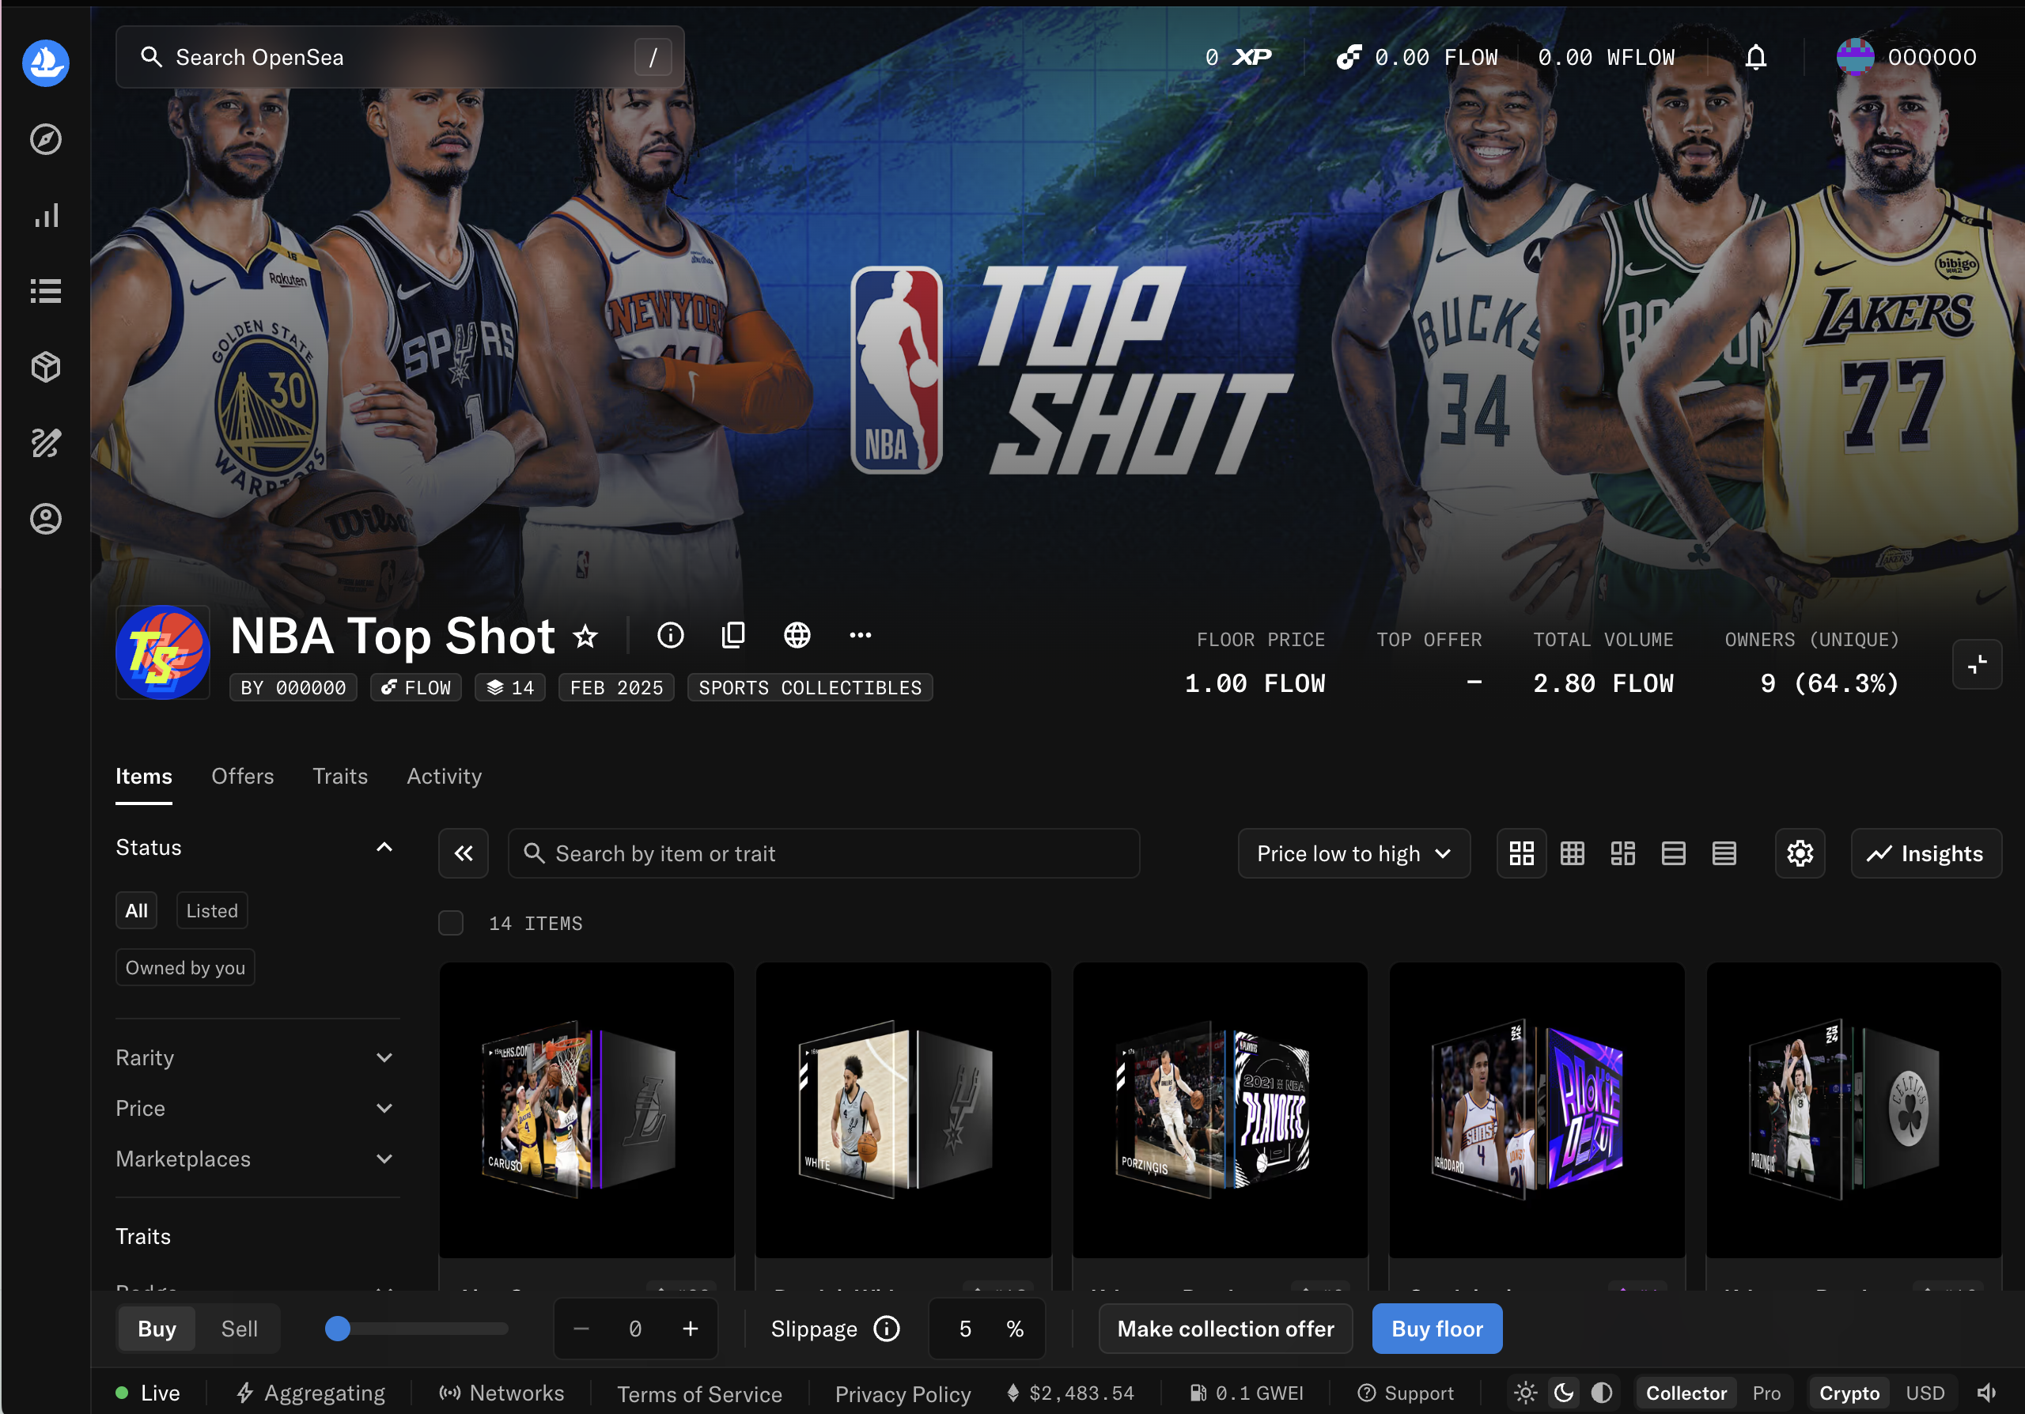2025x1414 pixels.
Task: Open the Traits tab
Action: (340, 776)
